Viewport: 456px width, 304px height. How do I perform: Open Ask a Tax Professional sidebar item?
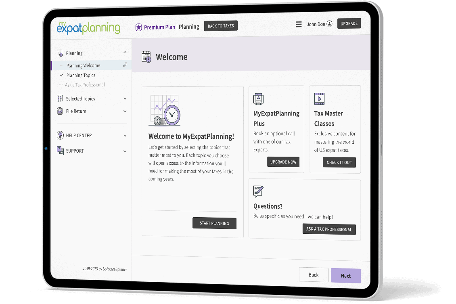click(x=85, y=85)
